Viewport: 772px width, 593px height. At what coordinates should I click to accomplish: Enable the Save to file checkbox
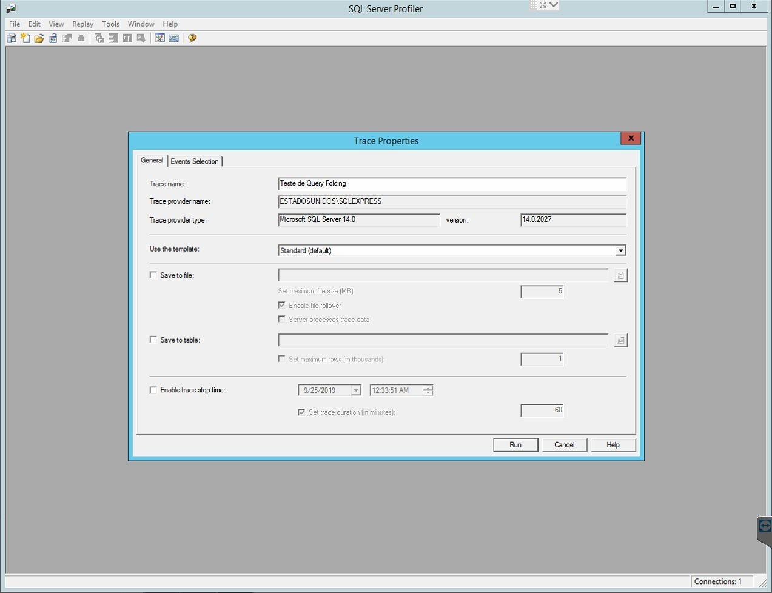[x=153, y=275]
